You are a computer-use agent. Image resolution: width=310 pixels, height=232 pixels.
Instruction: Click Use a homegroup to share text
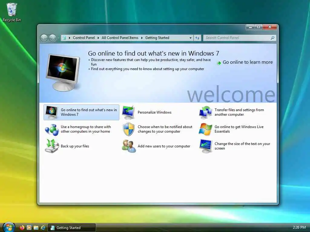[x=86, y=129]
